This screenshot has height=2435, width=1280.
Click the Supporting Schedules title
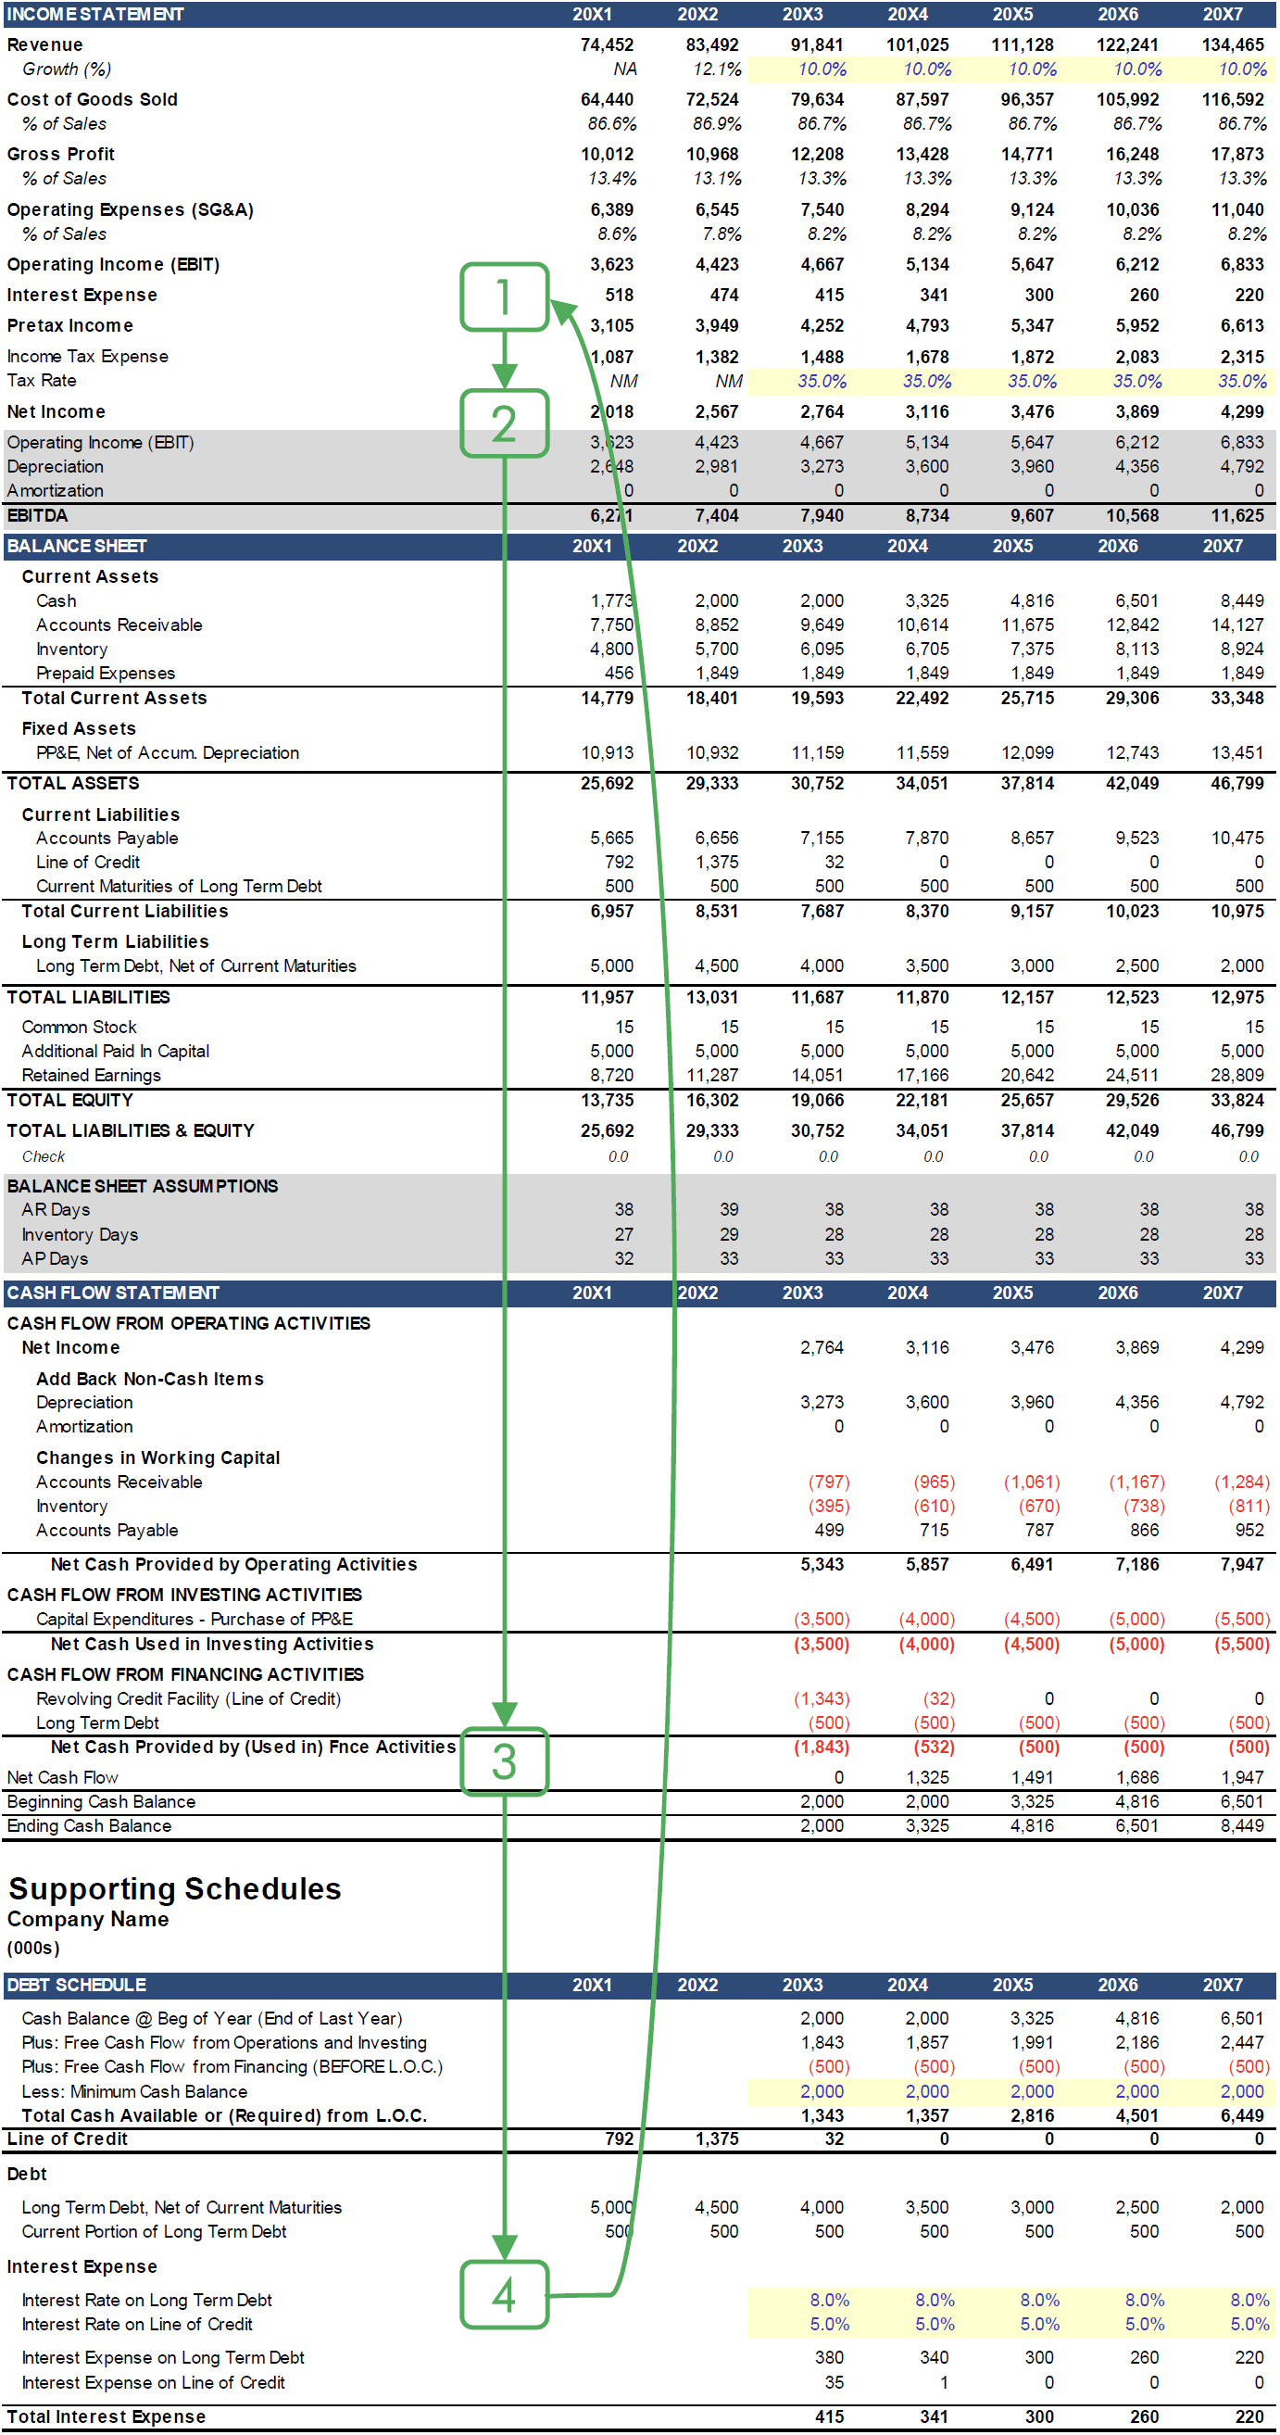tap(175, 1887)
